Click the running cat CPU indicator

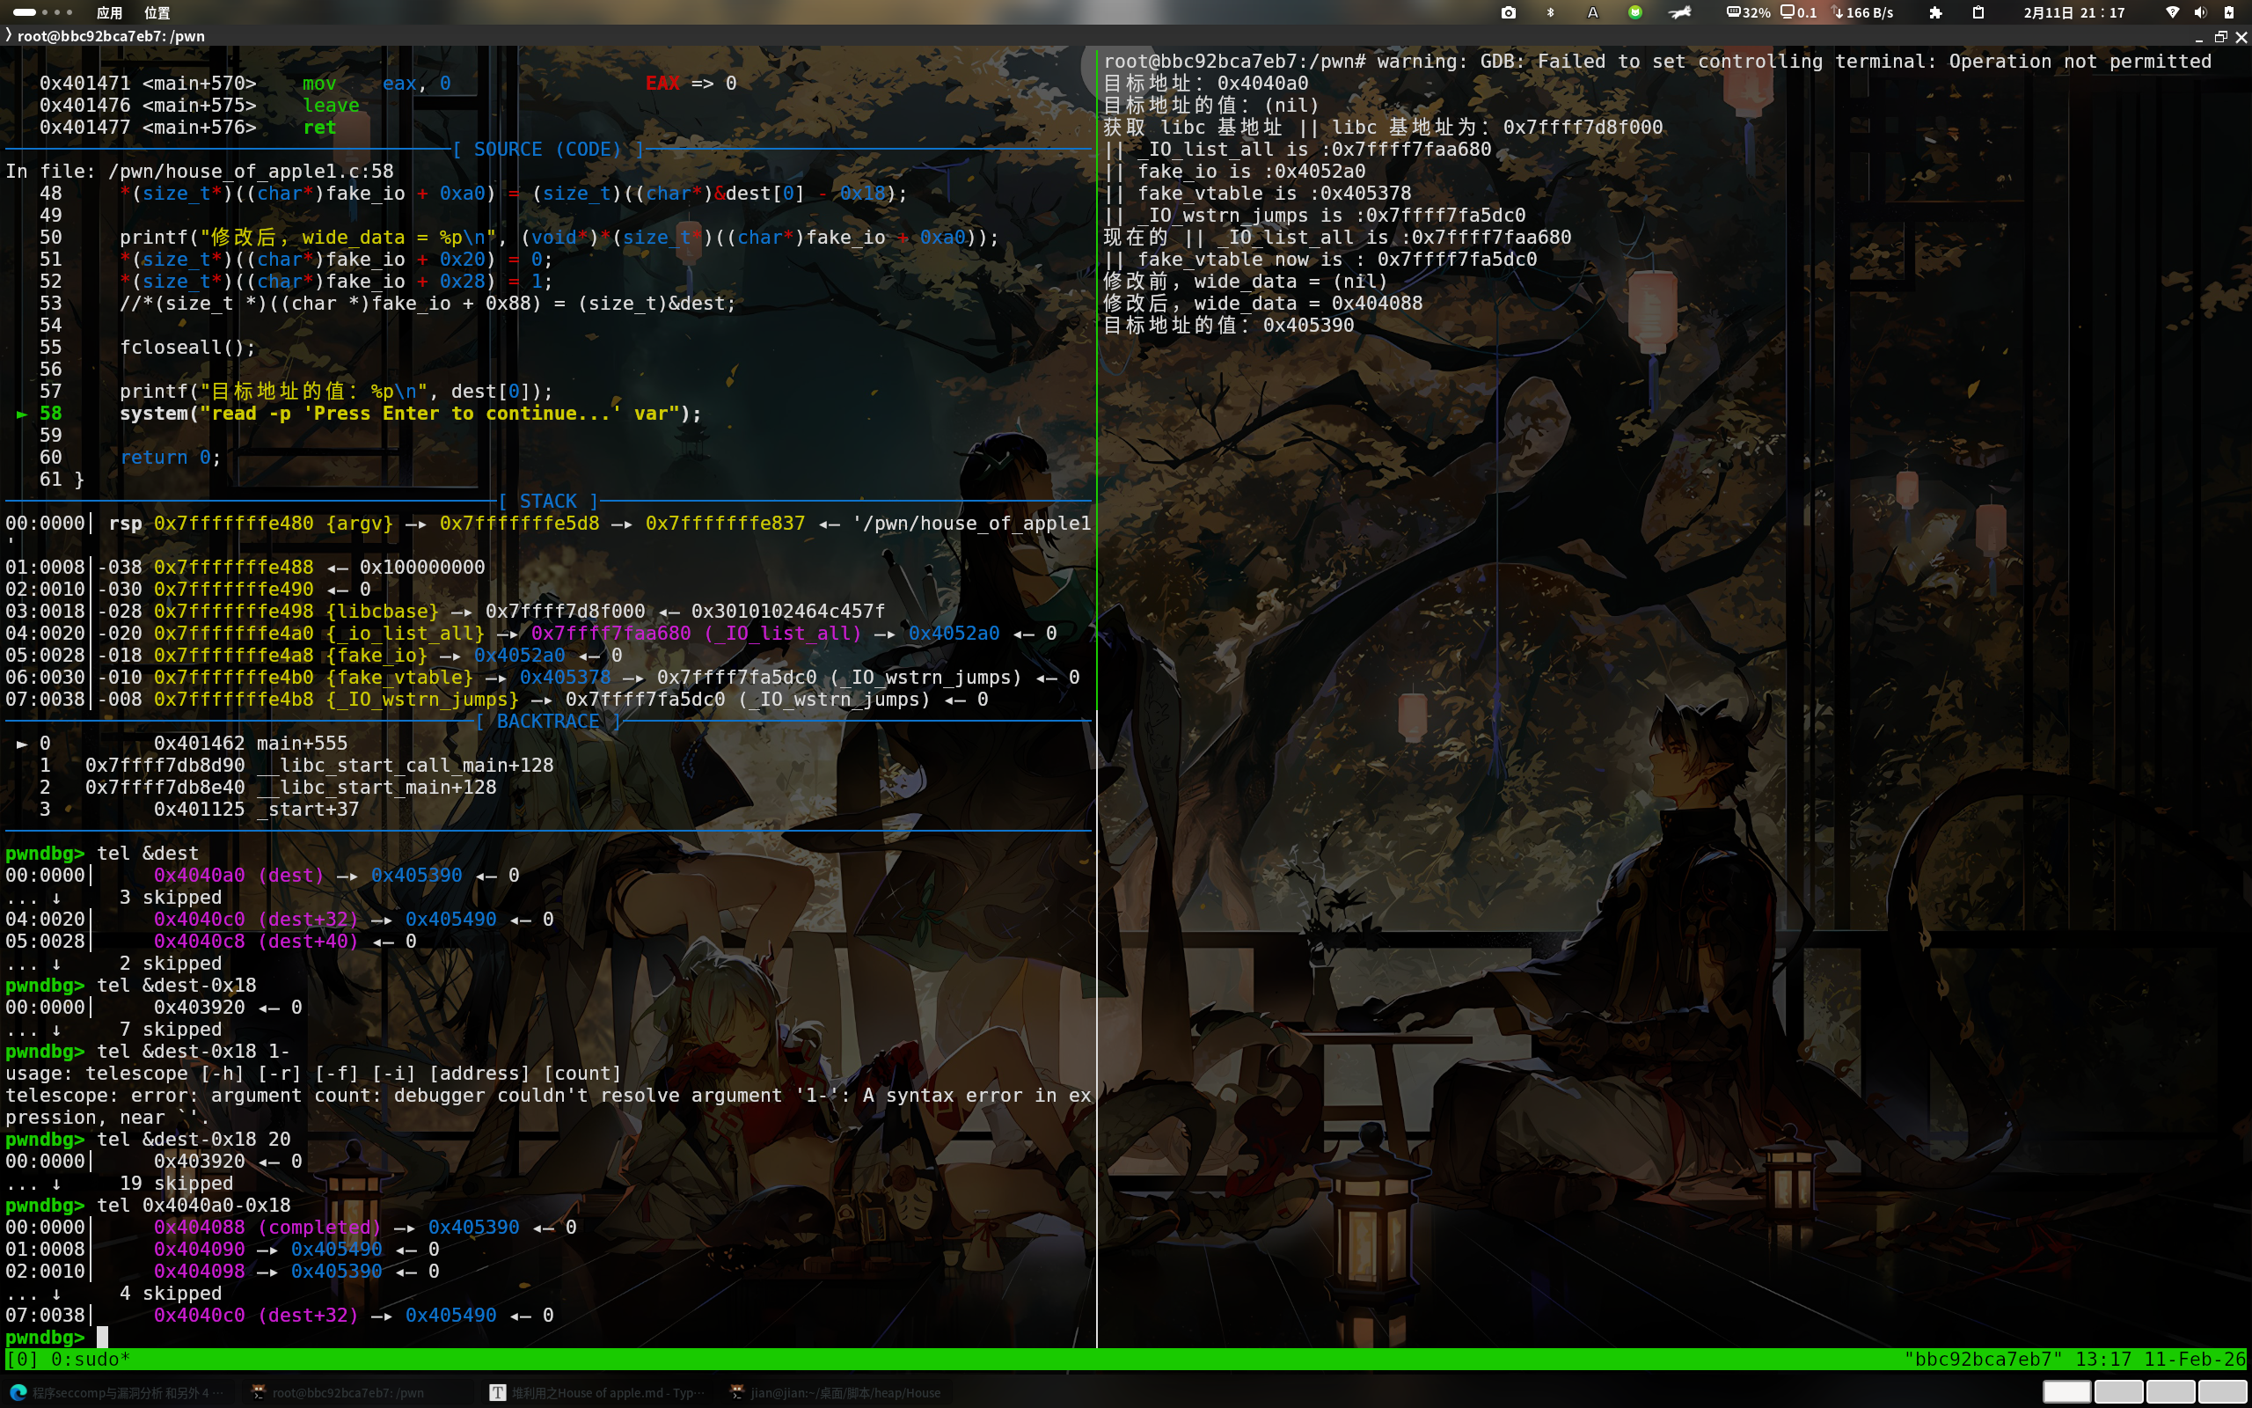pos(1679,12)
